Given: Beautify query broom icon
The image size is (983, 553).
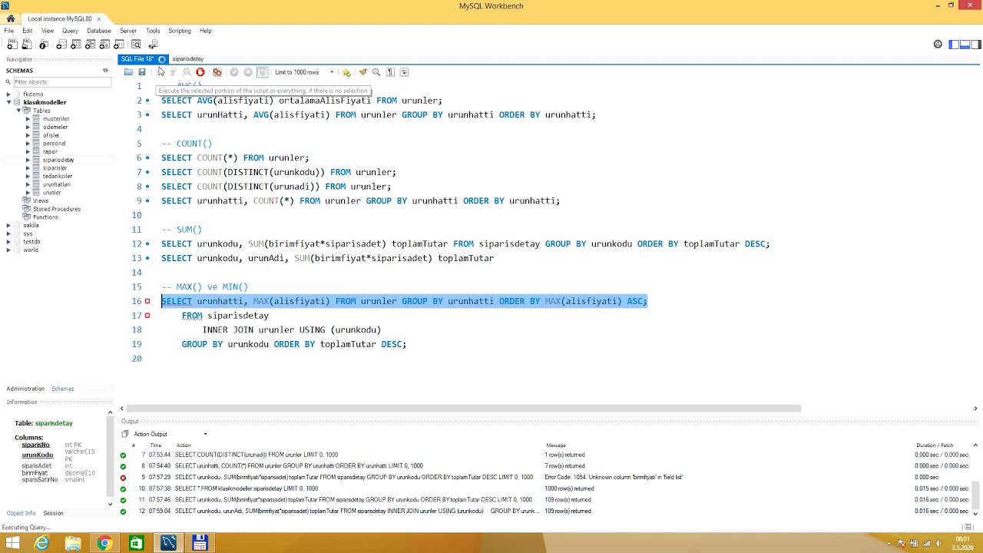Looking at the screenshot, I should 362,72.
